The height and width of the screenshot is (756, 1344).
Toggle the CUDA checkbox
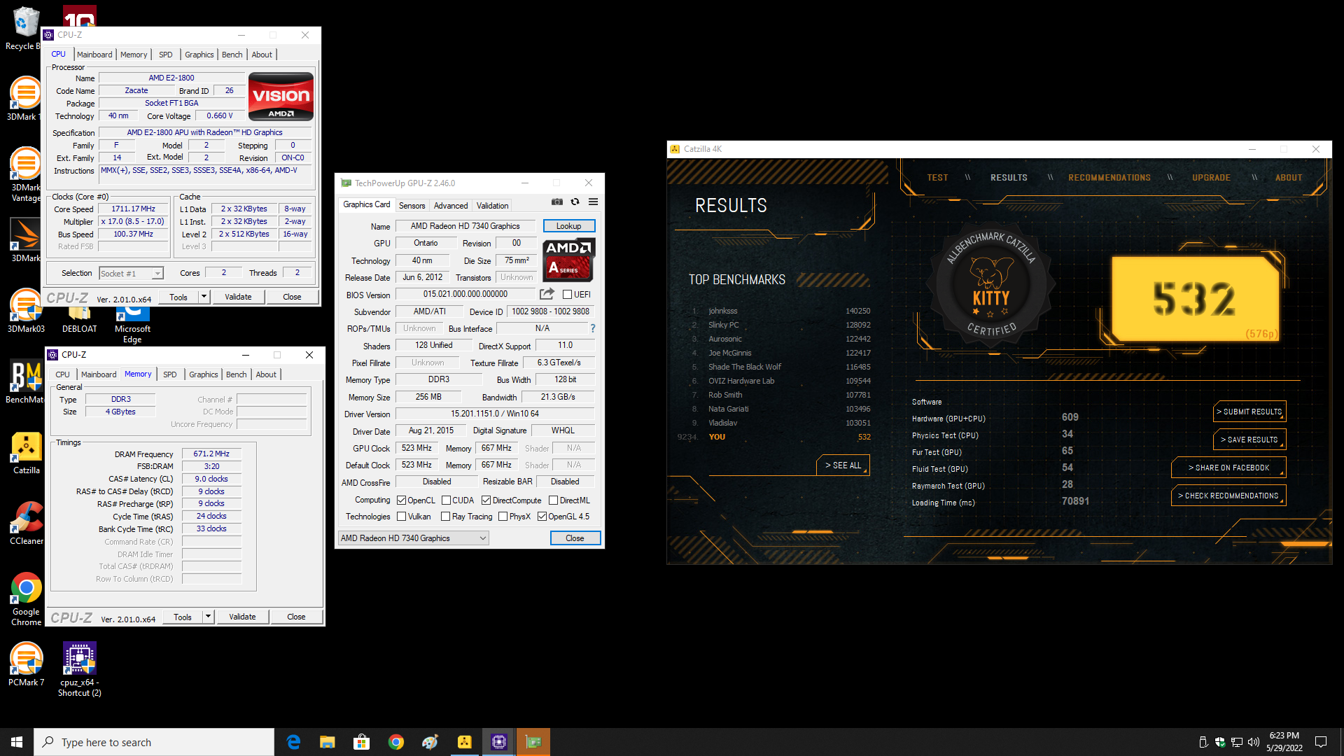pos(446,500)
